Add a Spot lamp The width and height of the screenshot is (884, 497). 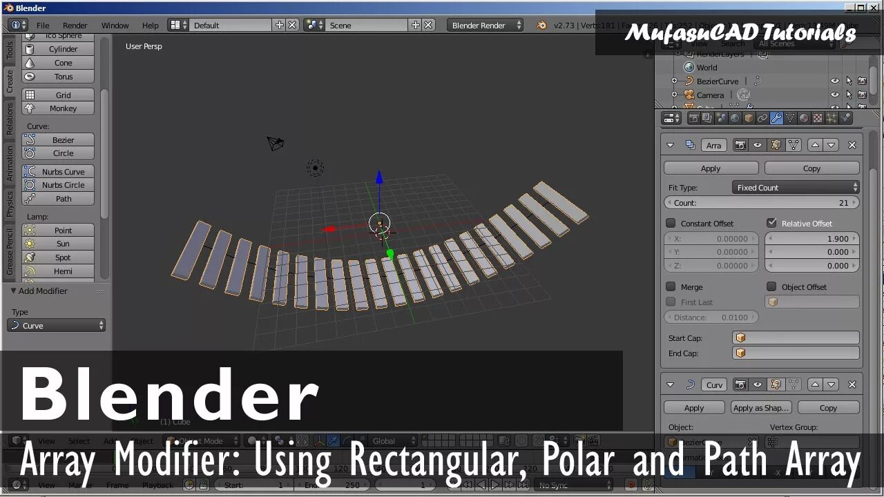[x=58, y=257]
